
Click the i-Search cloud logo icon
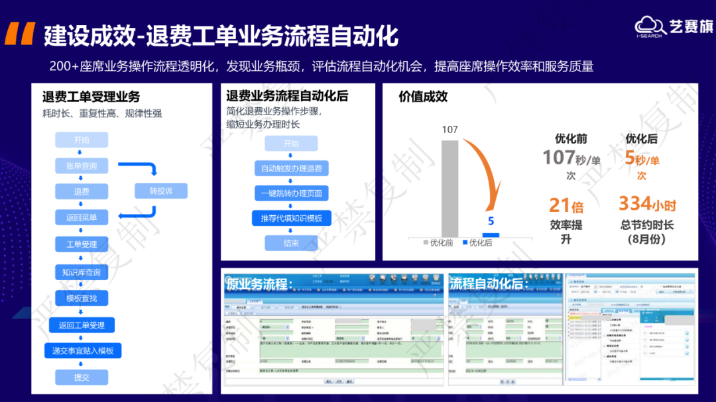point(647,25)
